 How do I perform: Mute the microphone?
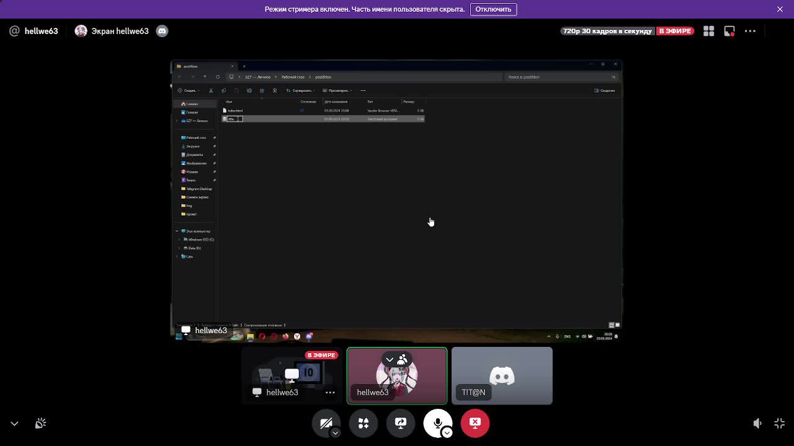(x=437, y=423)
